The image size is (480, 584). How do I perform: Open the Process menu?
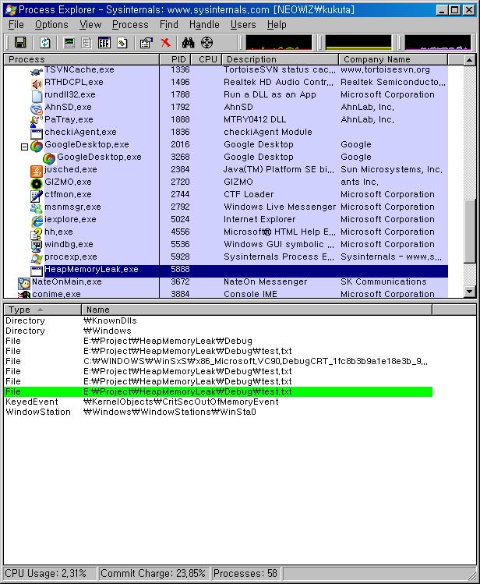pos(130,25)
